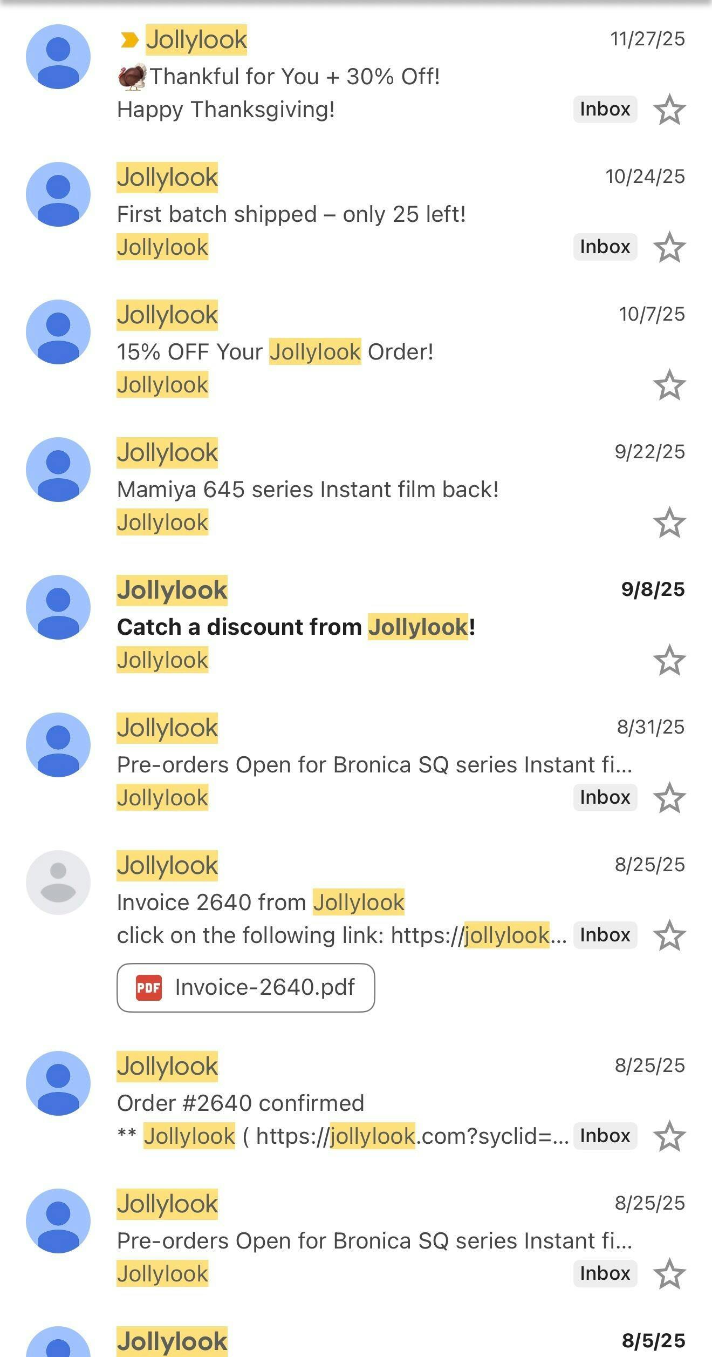The image size is (712, 1357).
Task: Open the 'Order #2640 confirmed' email
Action: click(241, 1103)
